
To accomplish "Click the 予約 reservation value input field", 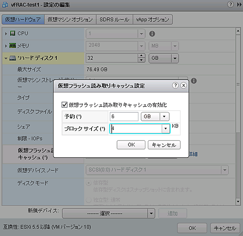I will 124,117.
